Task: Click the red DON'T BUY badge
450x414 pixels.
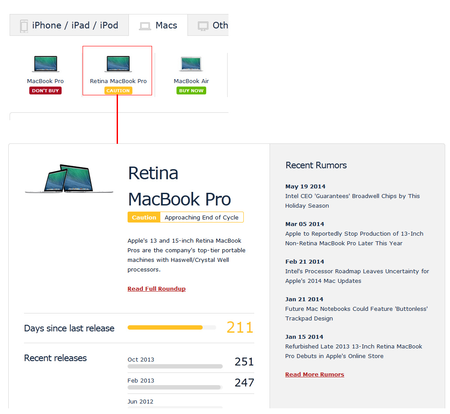Action: tap(45, 91)
